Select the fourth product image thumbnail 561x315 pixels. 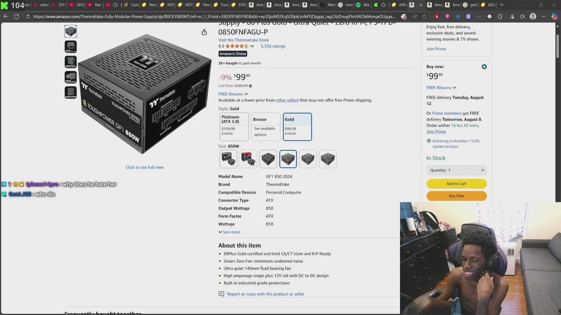pos(71,77)
